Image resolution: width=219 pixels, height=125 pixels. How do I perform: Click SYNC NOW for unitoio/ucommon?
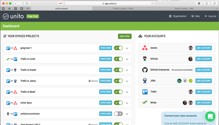tap(106, 114)
